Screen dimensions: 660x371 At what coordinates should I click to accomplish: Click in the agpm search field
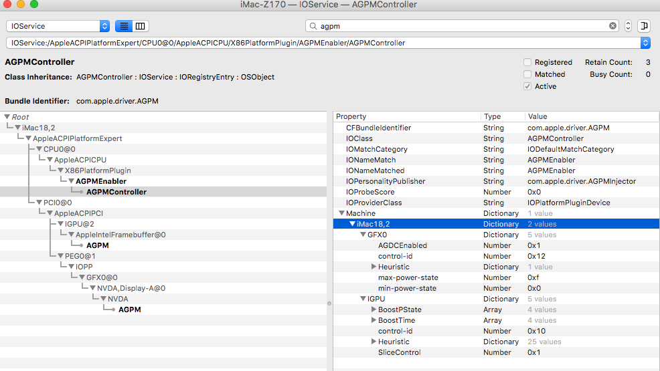point(462,26)
